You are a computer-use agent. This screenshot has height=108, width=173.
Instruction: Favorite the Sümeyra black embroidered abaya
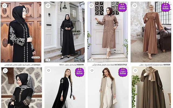click(x=5, y=6)
